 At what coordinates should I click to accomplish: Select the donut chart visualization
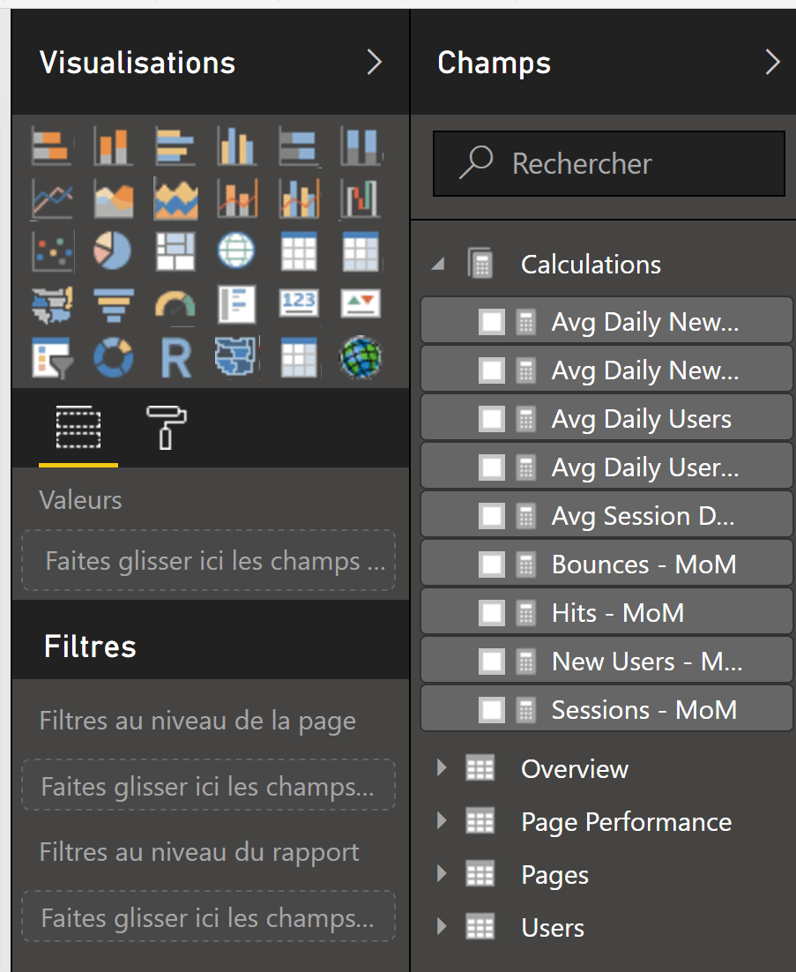113,358
